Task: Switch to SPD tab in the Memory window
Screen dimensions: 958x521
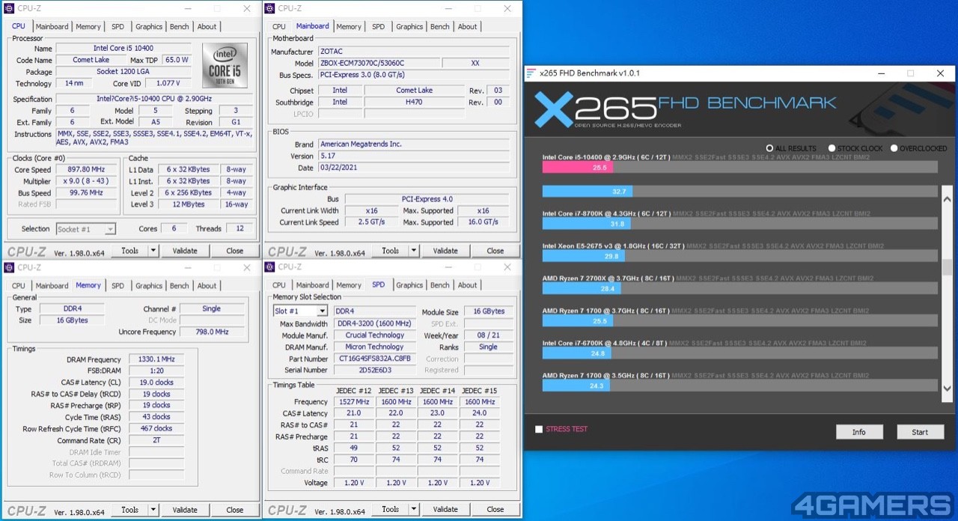Action: click(x=118, y=285)
